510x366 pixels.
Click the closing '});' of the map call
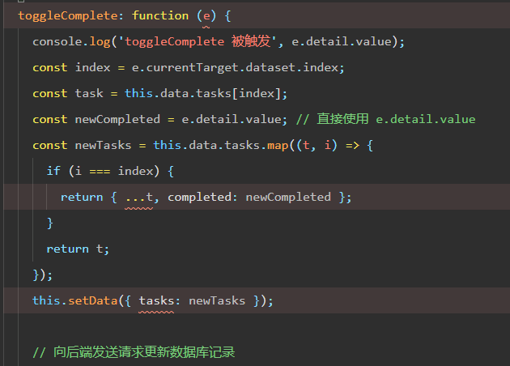42,275
